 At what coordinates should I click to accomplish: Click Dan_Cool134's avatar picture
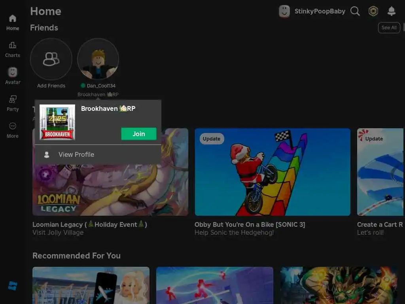pyautogui.click(x=98, y=59)
